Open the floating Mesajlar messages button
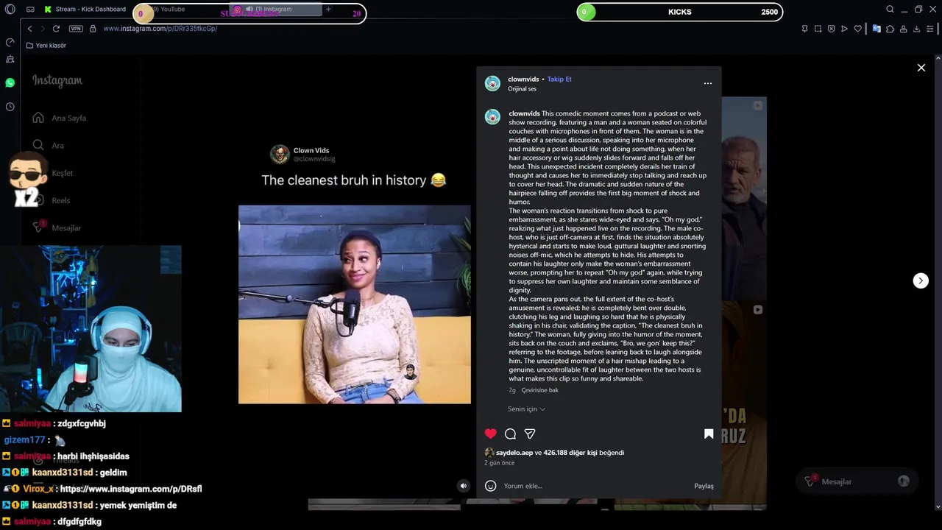This screenshot has width=942, height=530. click(x=855, y=481)
